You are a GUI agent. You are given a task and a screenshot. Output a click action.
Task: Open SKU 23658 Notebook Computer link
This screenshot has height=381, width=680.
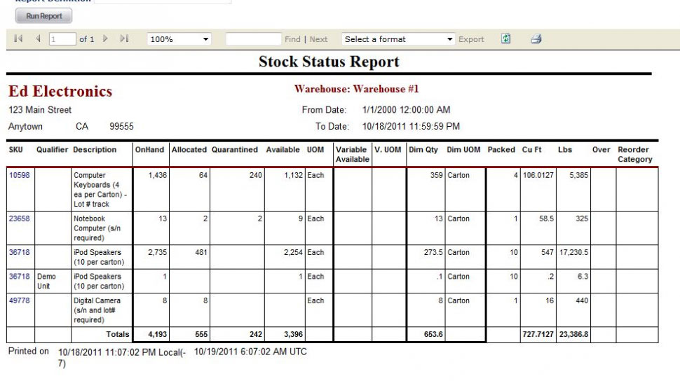[19, 219]
